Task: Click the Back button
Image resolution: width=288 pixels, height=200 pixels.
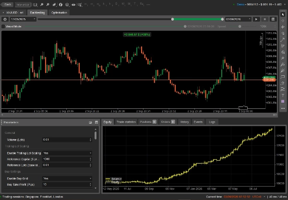Action: (7, 5)
